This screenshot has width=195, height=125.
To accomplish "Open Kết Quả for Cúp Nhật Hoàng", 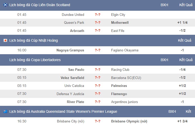I will click(184, 40).
